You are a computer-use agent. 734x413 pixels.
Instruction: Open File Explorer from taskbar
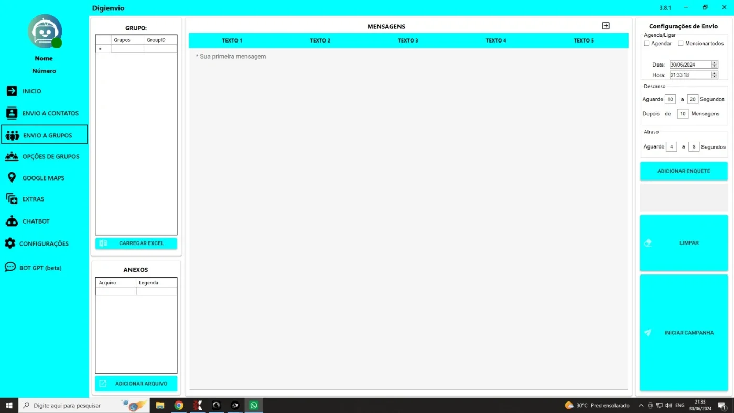click(160, 406)
